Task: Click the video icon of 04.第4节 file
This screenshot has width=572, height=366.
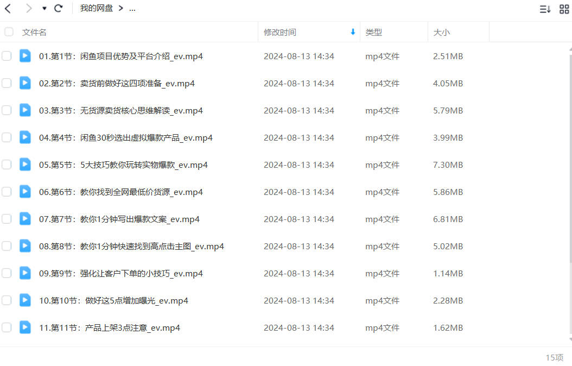Action: pyautogui.click(x=25, y=137)
